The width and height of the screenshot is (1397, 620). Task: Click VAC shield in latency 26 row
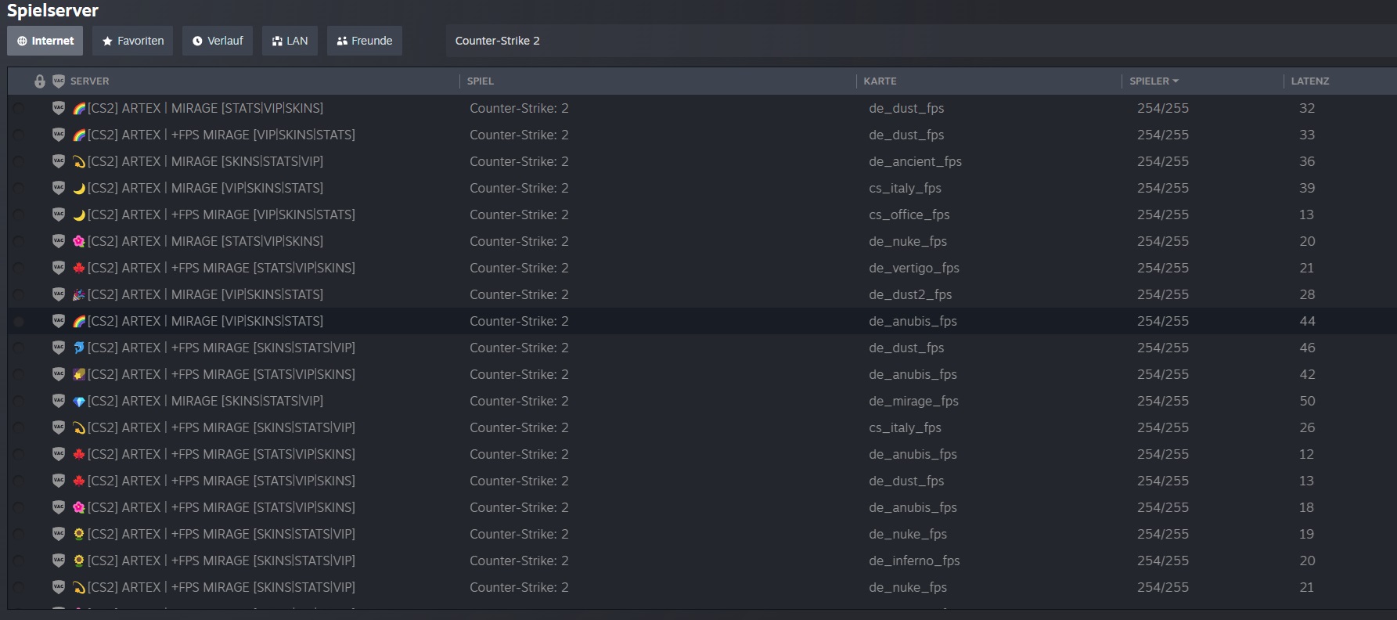59,427
